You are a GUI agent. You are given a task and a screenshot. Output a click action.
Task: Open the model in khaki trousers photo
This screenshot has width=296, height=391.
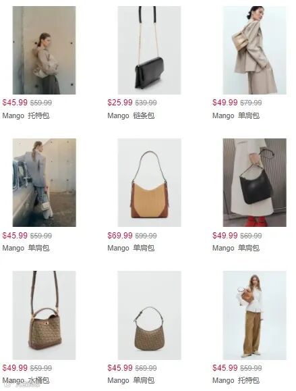point(254,315)
